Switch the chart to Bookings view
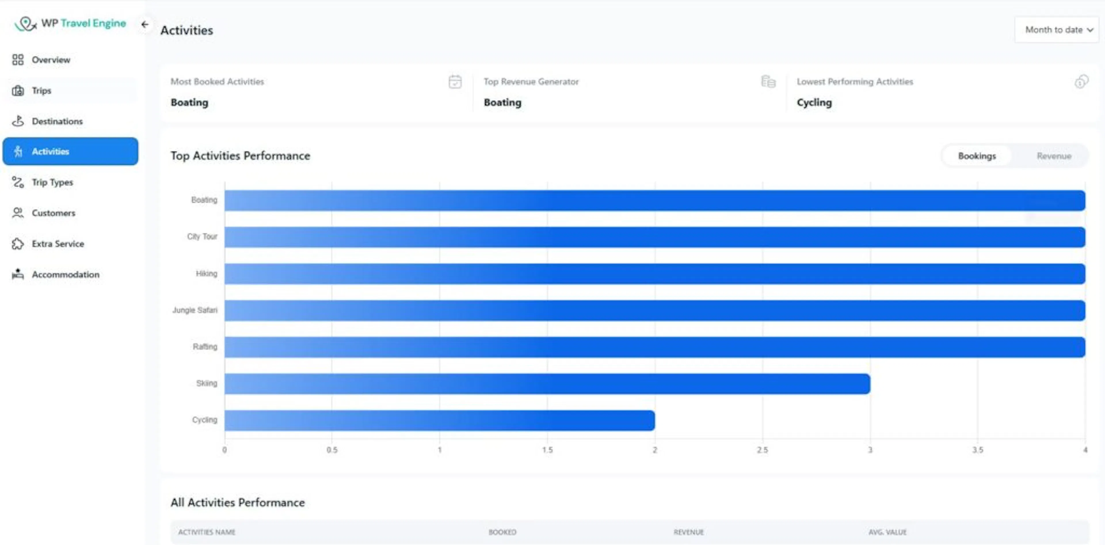 click(977, 156)
